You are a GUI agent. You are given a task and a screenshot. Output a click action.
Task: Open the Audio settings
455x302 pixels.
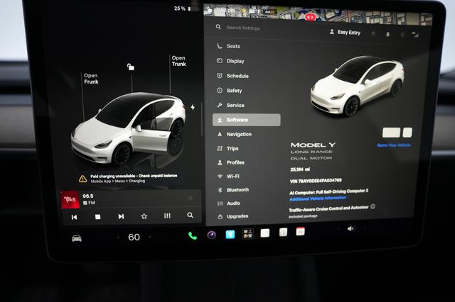point(229,203)
